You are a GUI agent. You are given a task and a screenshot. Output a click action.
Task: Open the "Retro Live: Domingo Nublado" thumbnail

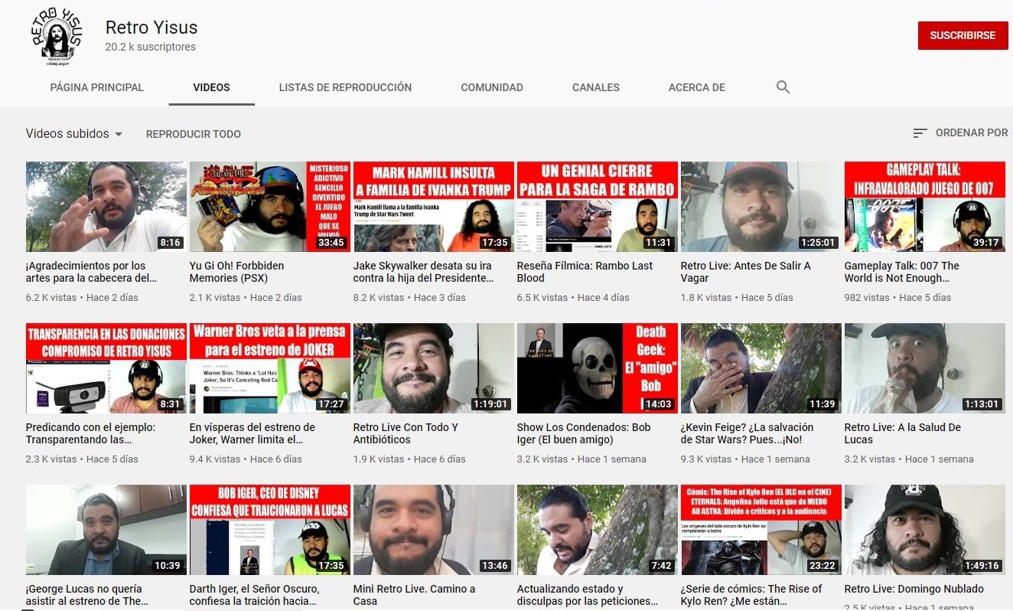click(x=923, y=530)
